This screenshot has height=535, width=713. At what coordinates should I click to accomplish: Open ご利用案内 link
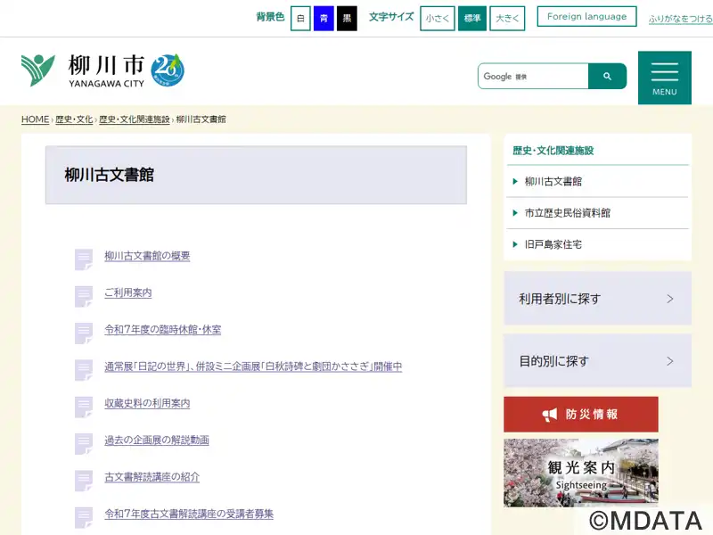click(x=128, y=292)
